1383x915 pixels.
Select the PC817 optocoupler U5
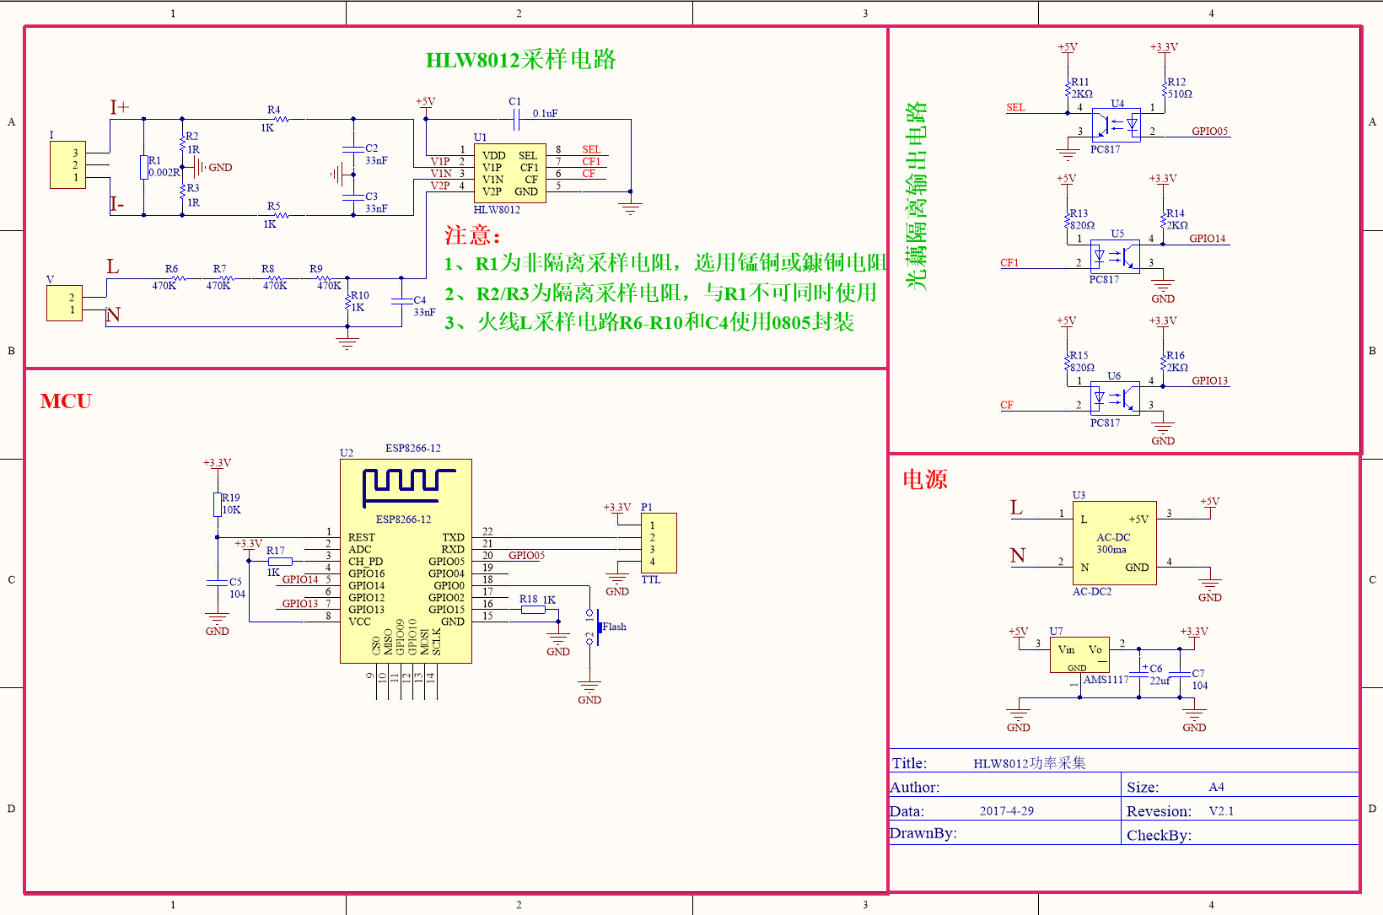1115,255
